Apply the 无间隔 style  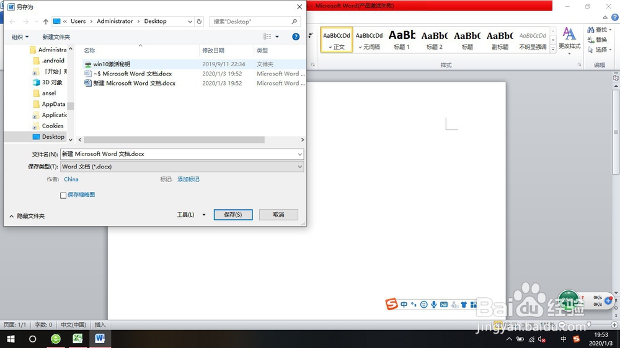pyautogui.click(x=370, y=40)
